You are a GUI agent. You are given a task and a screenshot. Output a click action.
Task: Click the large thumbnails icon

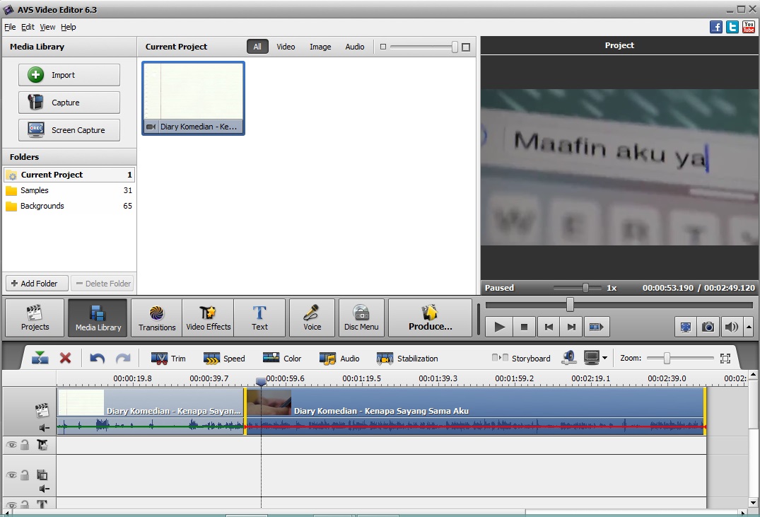tap(466, 47)
